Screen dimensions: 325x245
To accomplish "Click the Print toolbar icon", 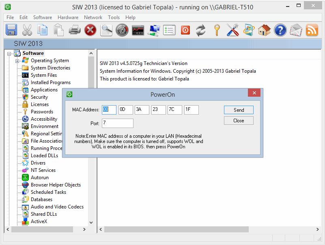I will 74,30.
